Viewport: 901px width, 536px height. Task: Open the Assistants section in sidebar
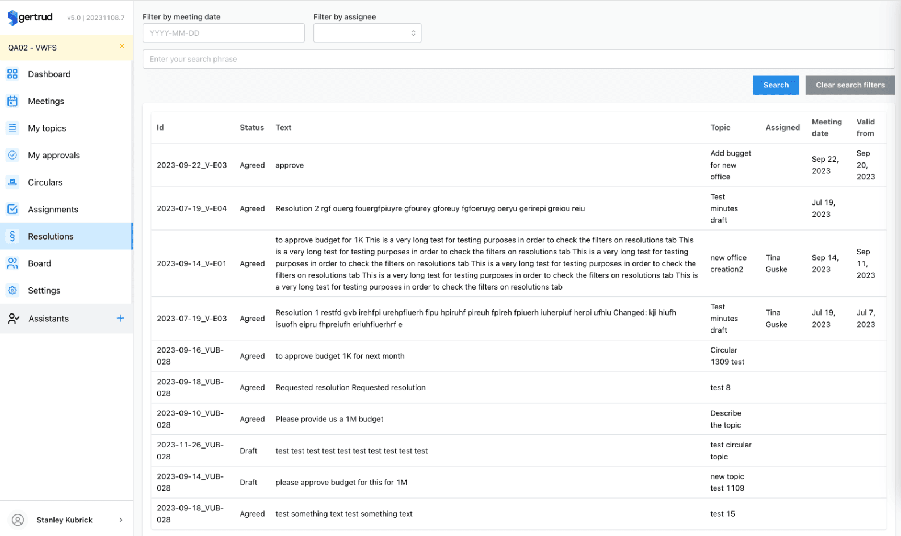(49, 319)
